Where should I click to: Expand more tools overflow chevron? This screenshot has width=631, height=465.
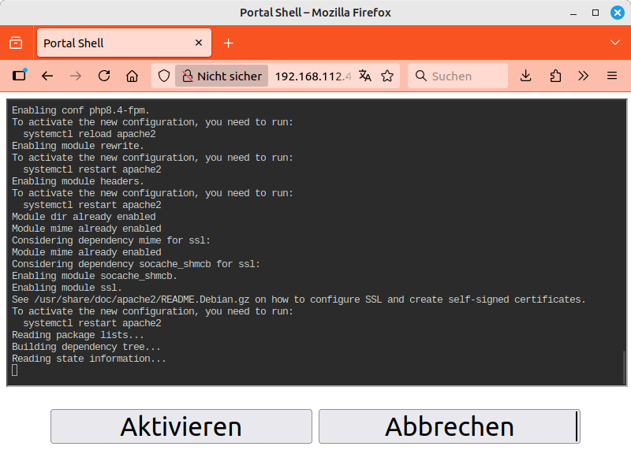click(583, 76)
